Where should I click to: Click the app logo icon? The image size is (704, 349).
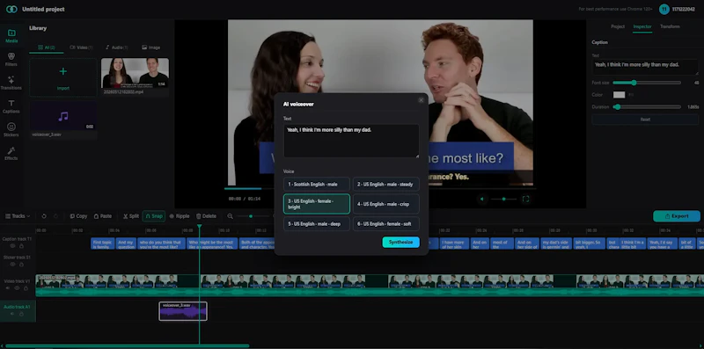coord(11,9)
